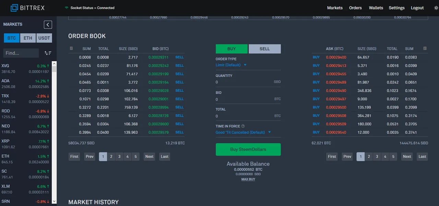Open the Orders menu
The width and height of the screenshot is (439, 206).
tap(355, 8)
